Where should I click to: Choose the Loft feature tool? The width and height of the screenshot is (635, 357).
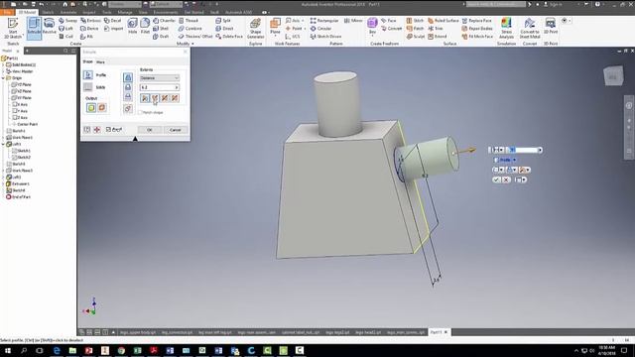[x=66, y=29]
